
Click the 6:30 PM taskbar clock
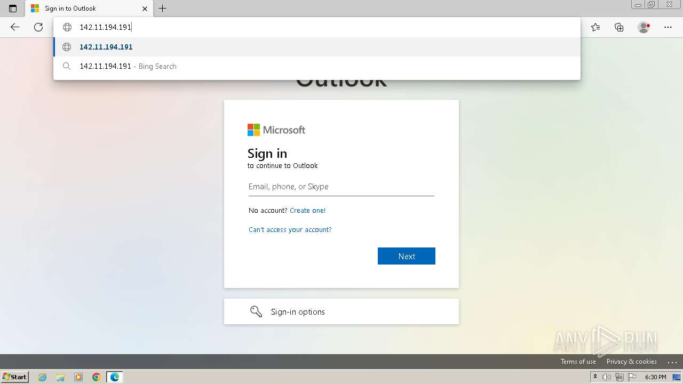coord(656,377)
